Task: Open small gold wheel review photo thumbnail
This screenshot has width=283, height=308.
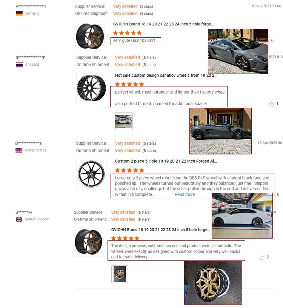Action: click(120, 274)
